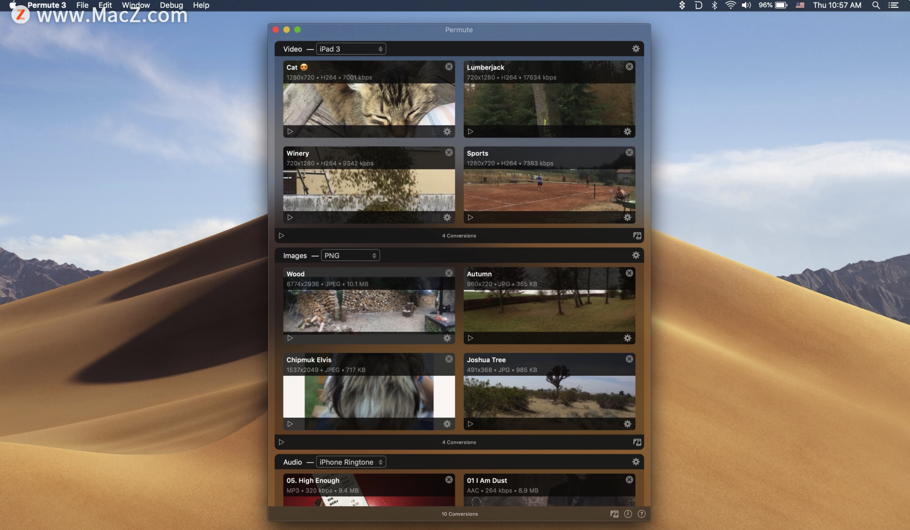Open settings gear on the Cat video card
This screenshot has height=530, width=910.
(447, 131)
